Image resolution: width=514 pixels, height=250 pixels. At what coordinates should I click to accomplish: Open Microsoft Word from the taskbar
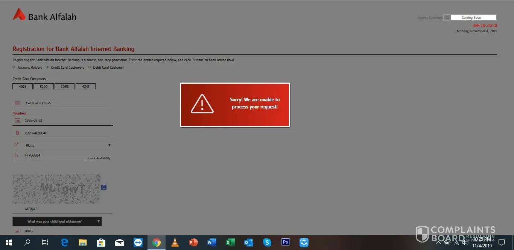212,242
